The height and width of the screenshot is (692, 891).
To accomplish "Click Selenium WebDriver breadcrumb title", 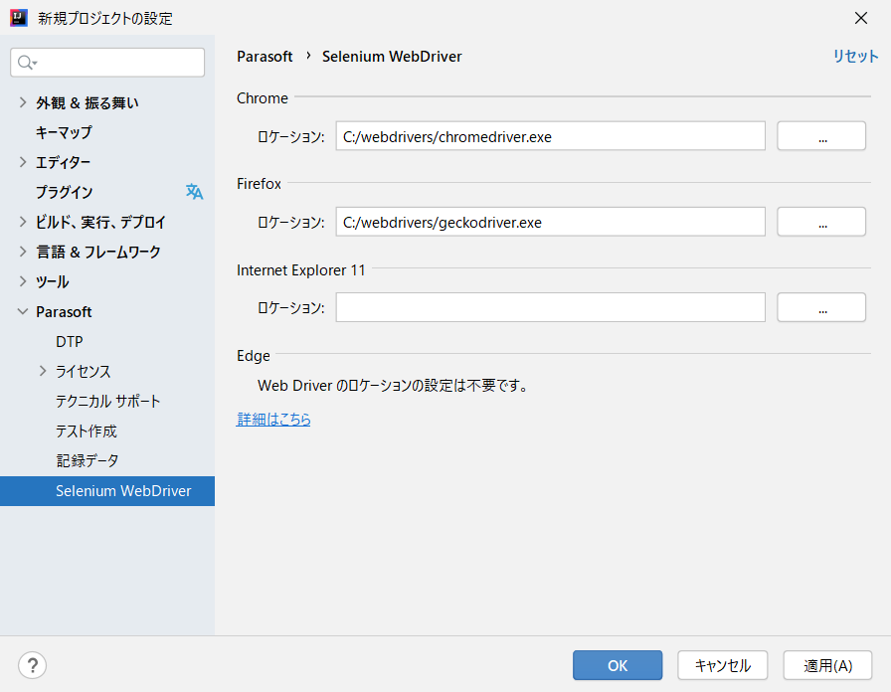I will [392, 57].
